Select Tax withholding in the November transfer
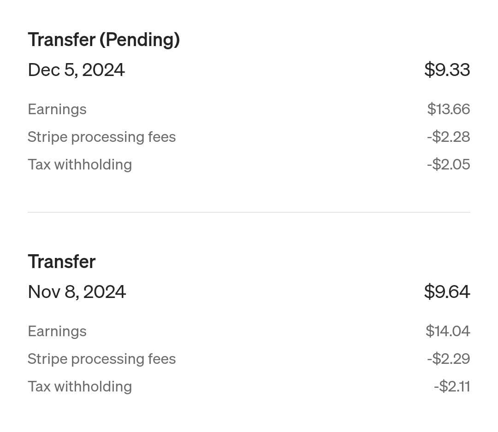Viewport: 498px width, 432px height. point(80,386)
